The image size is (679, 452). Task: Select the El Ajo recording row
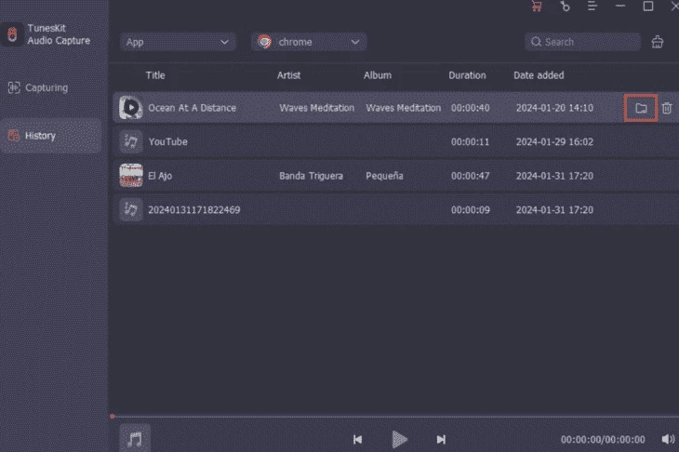pos(372,175)
